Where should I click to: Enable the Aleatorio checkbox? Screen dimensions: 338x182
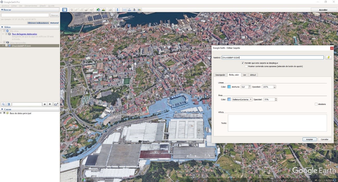coord(316,104)
